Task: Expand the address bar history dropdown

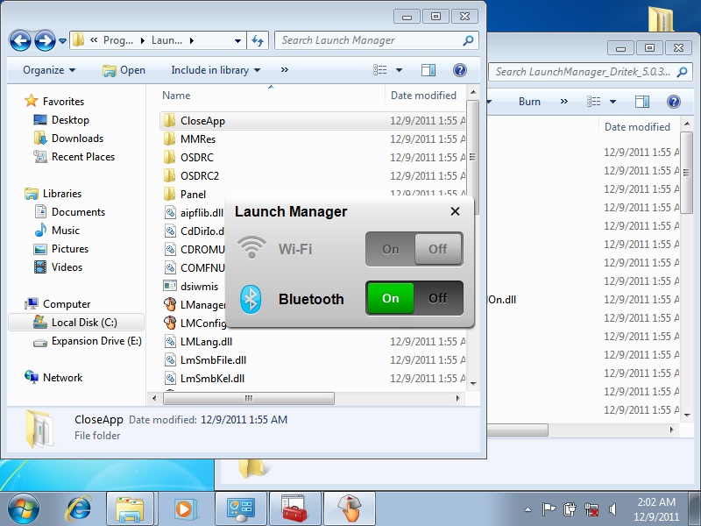Action: pos(237,40)
